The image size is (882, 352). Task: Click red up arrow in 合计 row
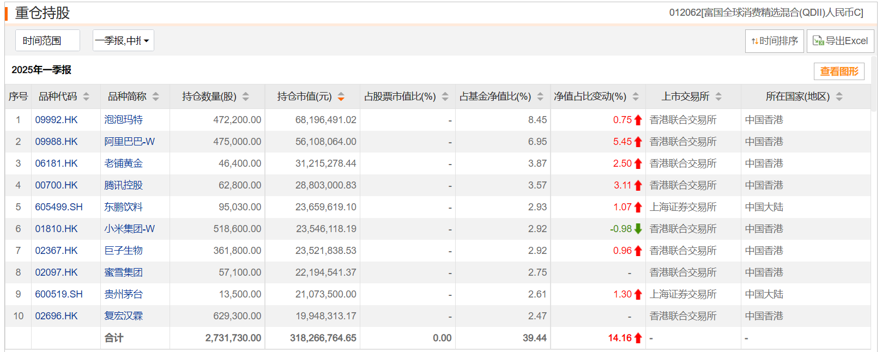tap(638, 338)
